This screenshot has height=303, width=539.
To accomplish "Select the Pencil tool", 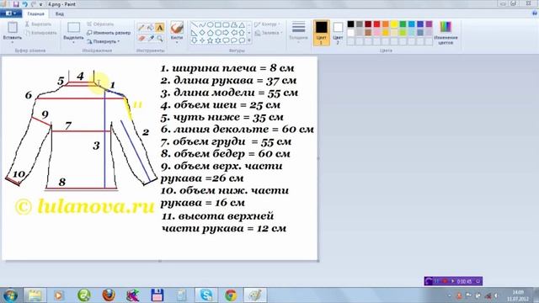I will coord(141,28).
